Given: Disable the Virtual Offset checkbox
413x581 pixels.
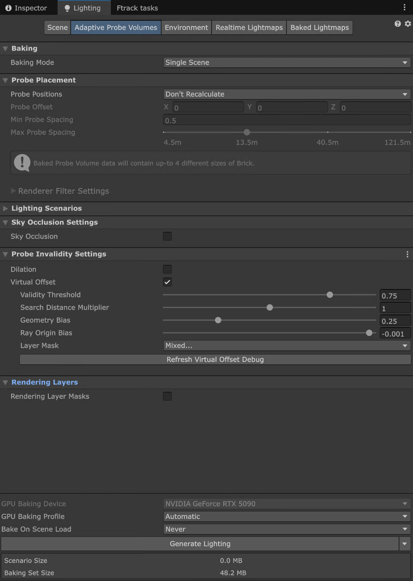Looking at the screenshot, I should (x=167, y=282).
